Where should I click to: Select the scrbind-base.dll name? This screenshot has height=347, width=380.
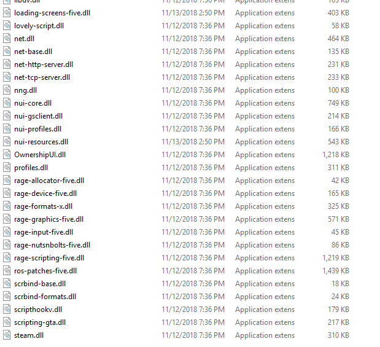[x=40, y=284]
